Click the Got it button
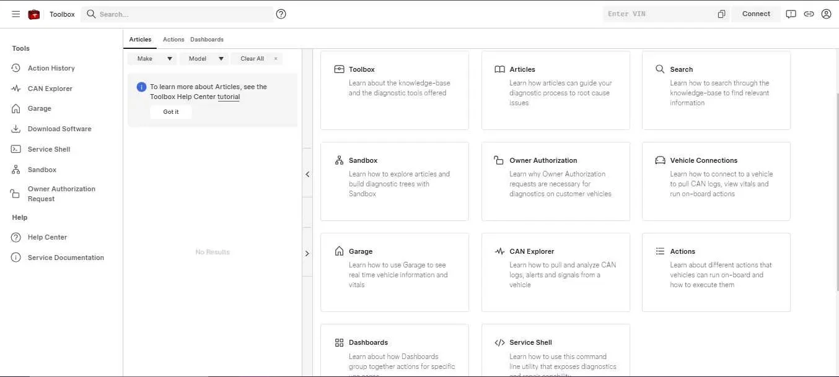 click(x=171, y=112)
